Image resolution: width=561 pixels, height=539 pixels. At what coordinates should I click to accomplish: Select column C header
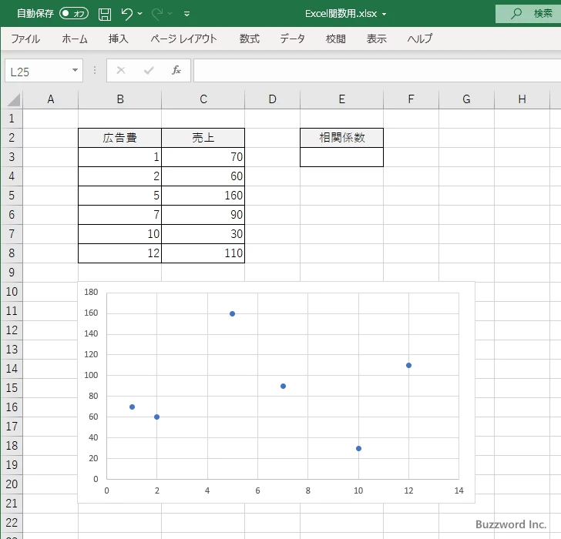coord(203,99)
